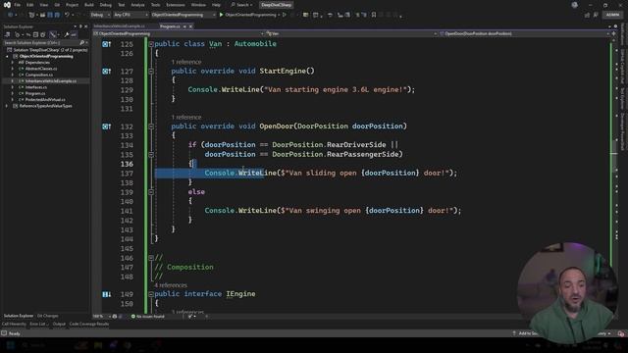Select Composition.cs in Solution Explorer
The height and width of the screenshot is (353, 628).
coord(39,75)
